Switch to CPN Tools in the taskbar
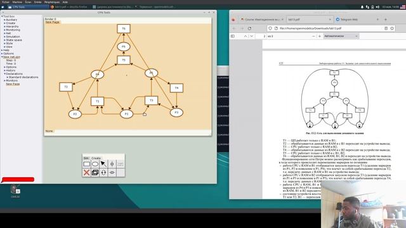406x228 pixels. click(x=28, y=7)
